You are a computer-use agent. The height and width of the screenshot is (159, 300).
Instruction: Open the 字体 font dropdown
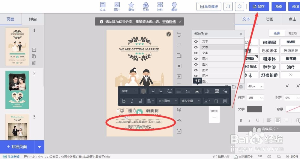[x=129, y=91]
